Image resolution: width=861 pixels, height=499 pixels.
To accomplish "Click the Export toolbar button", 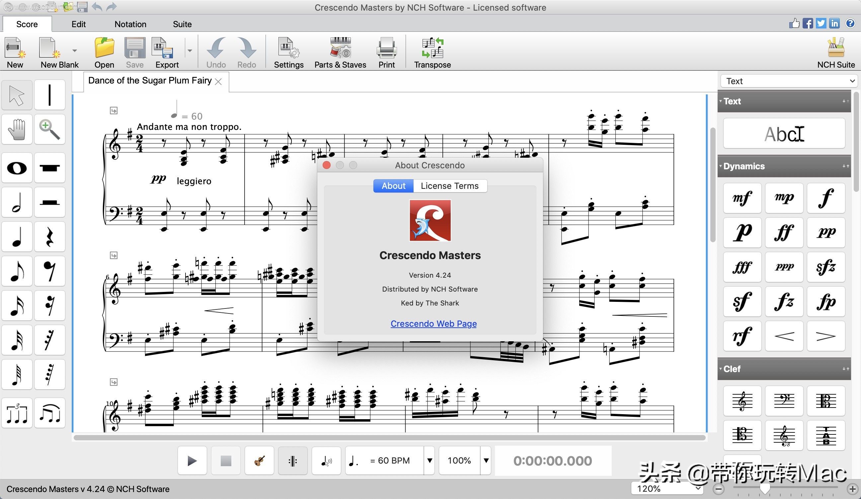I will point(167,53).
